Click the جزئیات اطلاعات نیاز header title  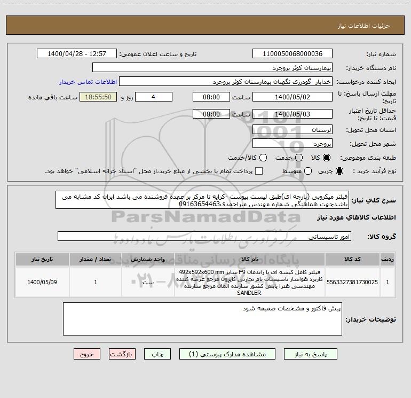363,26
